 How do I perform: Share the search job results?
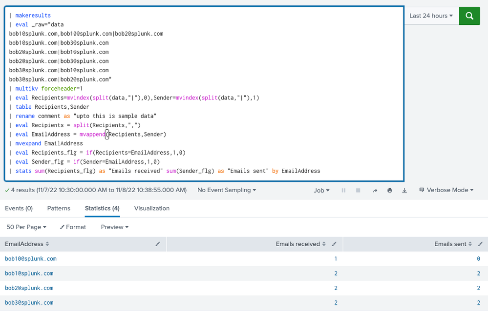pos(375,190)
